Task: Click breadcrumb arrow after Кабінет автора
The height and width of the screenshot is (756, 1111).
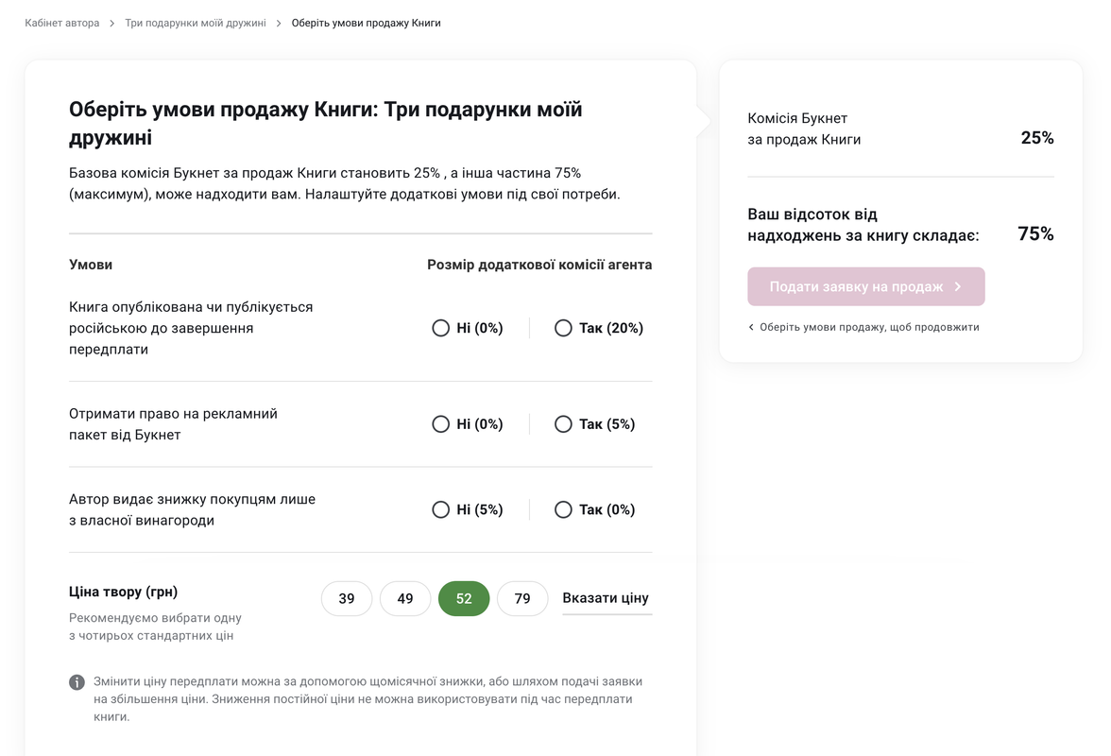Action: click(111, 24)
